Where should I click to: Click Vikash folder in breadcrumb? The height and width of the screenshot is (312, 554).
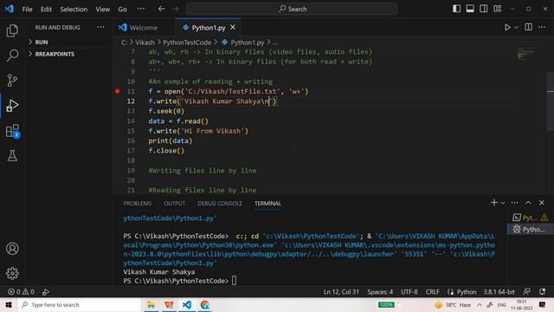(145, 42)
